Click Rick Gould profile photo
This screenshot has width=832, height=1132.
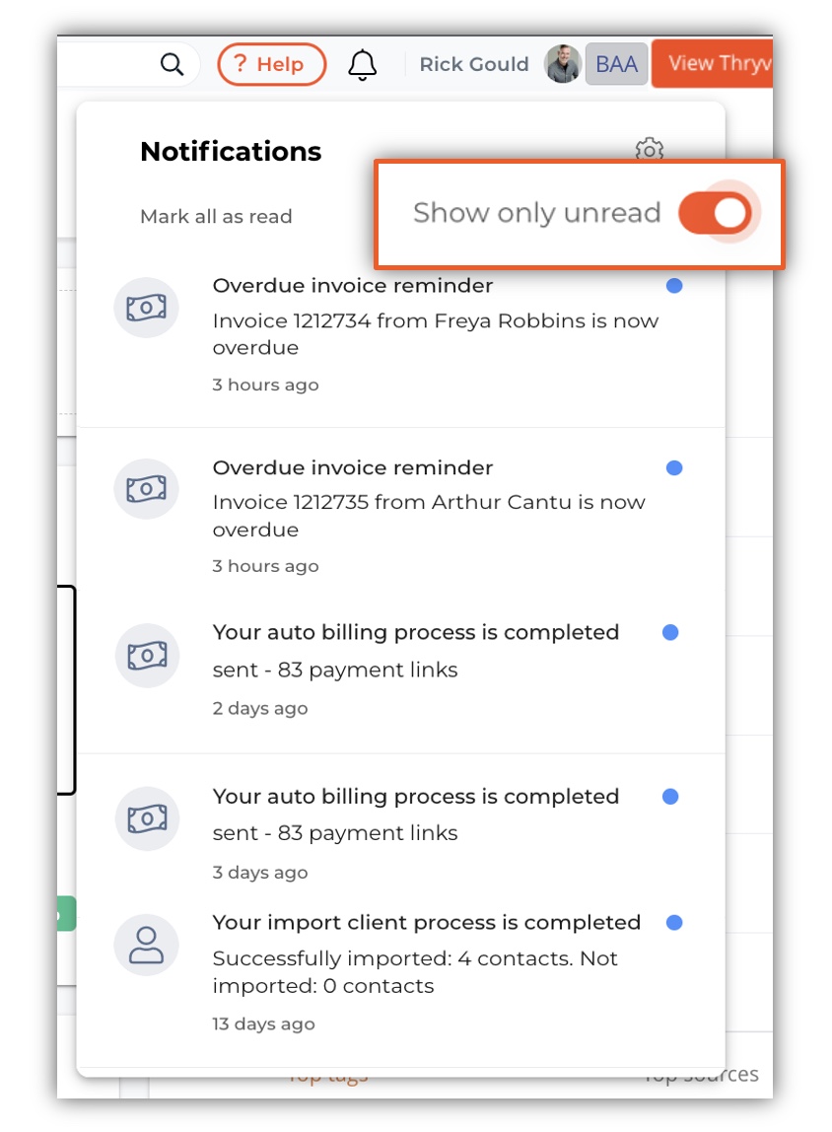563,64
